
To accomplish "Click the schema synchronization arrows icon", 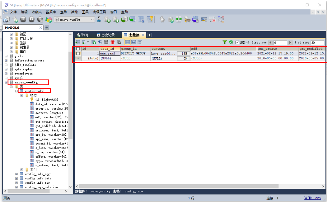I will pos(179,19).
